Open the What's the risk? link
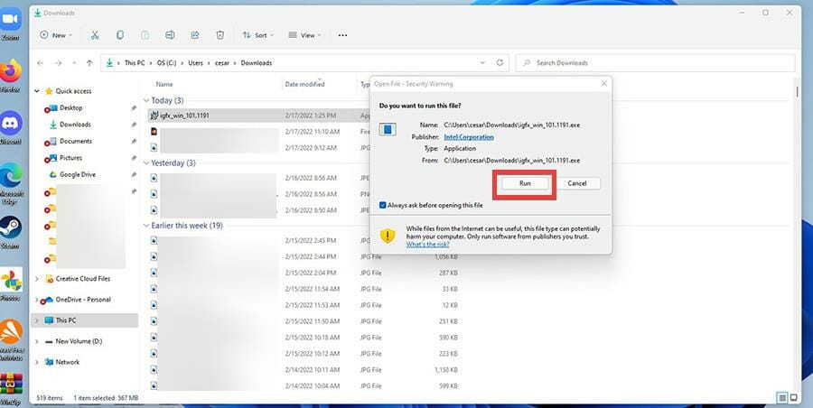 coord(428,245)
